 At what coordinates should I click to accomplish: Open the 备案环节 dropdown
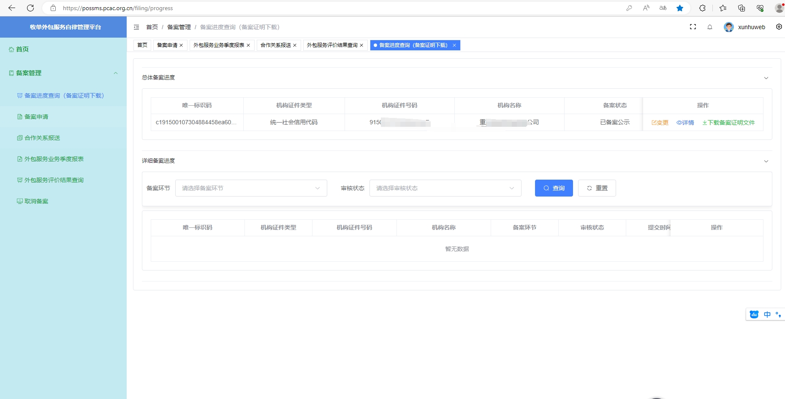point(251,188)
